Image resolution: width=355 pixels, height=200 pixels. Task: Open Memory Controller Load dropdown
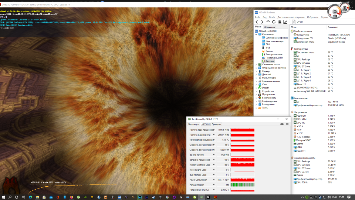tap(214, 165)
